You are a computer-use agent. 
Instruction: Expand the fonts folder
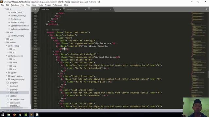click(x=8, y=62)
